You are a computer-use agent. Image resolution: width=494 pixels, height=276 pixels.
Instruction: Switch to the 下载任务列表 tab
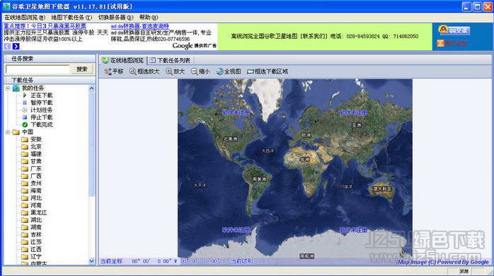[x=170, y=60]
